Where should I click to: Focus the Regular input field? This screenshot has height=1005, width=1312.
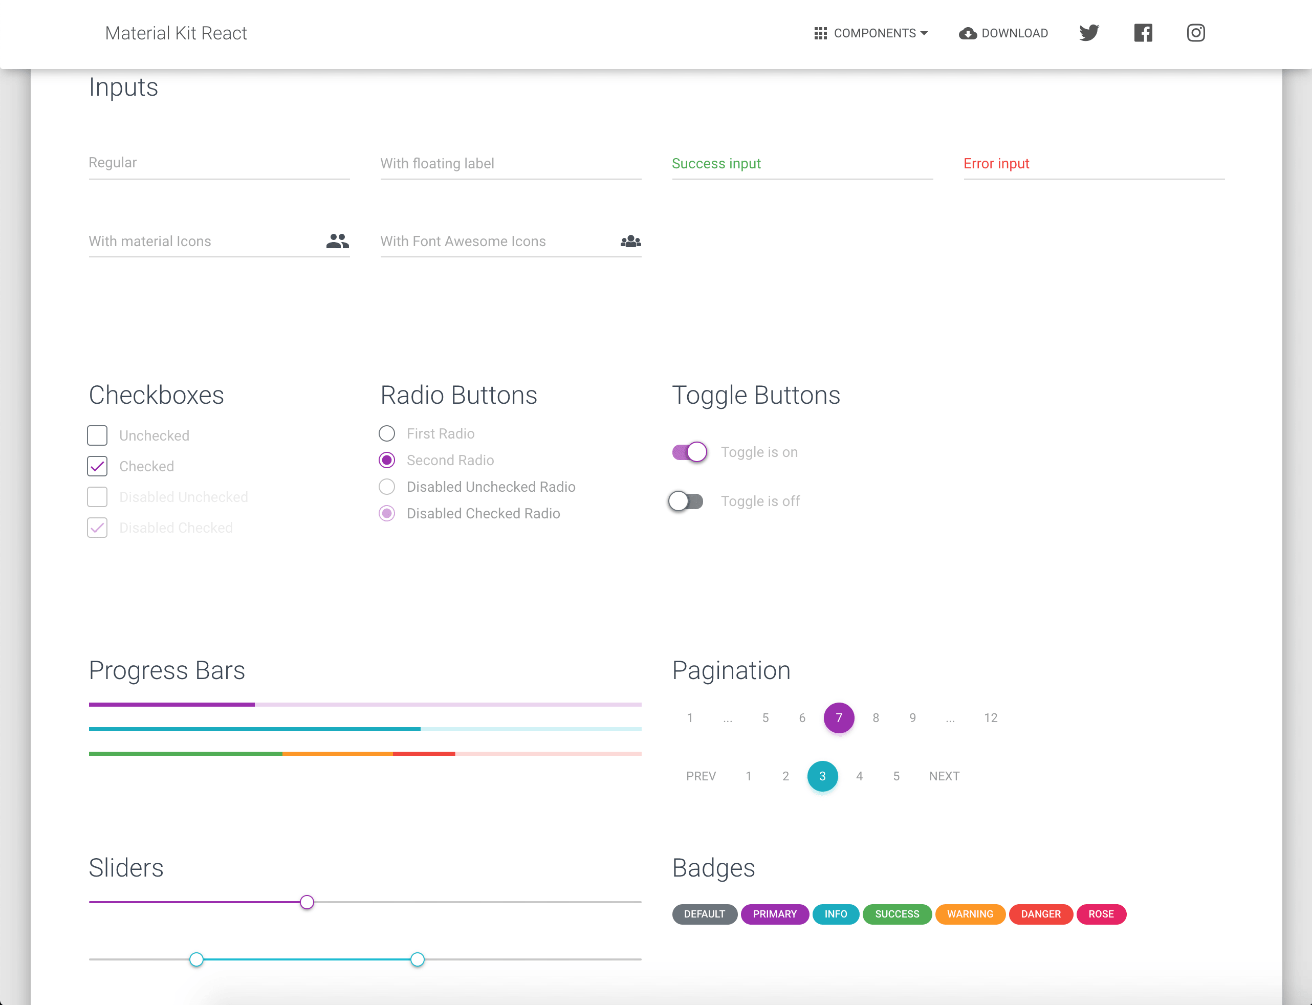219,163
